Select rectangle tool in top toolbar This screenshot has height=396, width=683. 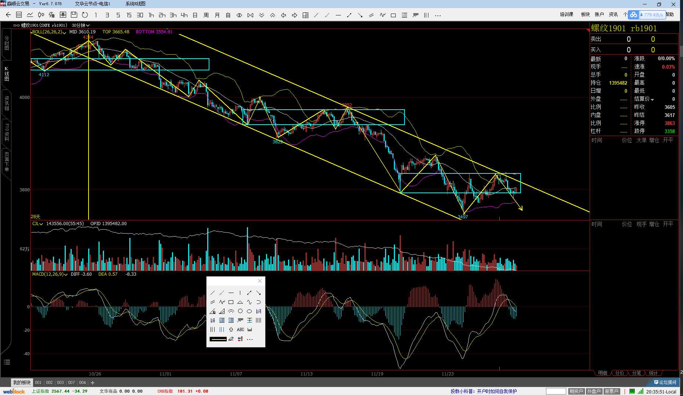(393, 15)
